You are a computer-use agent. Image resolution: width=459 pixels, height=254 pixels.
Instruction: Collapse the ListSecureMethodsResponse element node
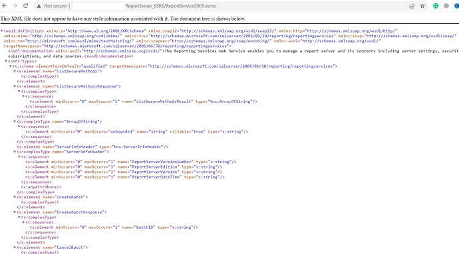click(15, 86)
